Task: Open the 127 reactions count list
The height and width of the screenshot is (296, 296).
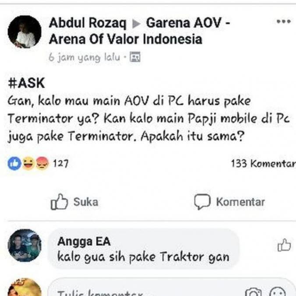Action: [60, 164]
